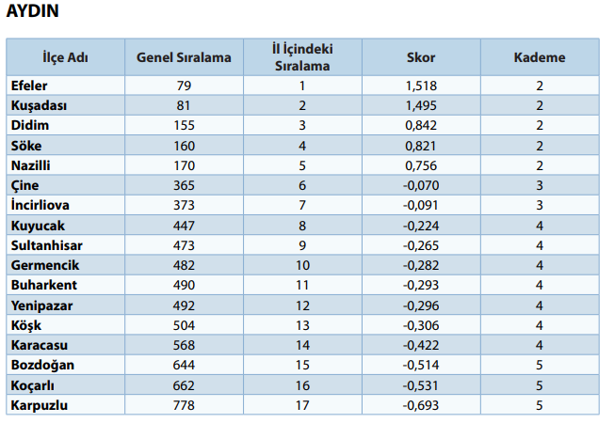Click the Germencik district name
Image resolution: width=614 pixels, height=423 pixels.
pyautogui.click(x=45, y=265)
